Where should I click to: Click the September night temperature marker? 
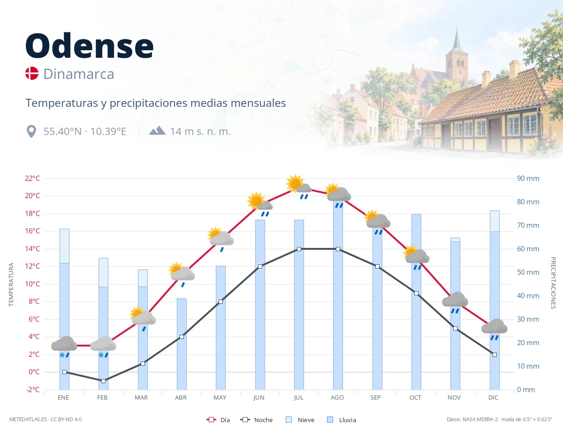(x=377, y=266)
